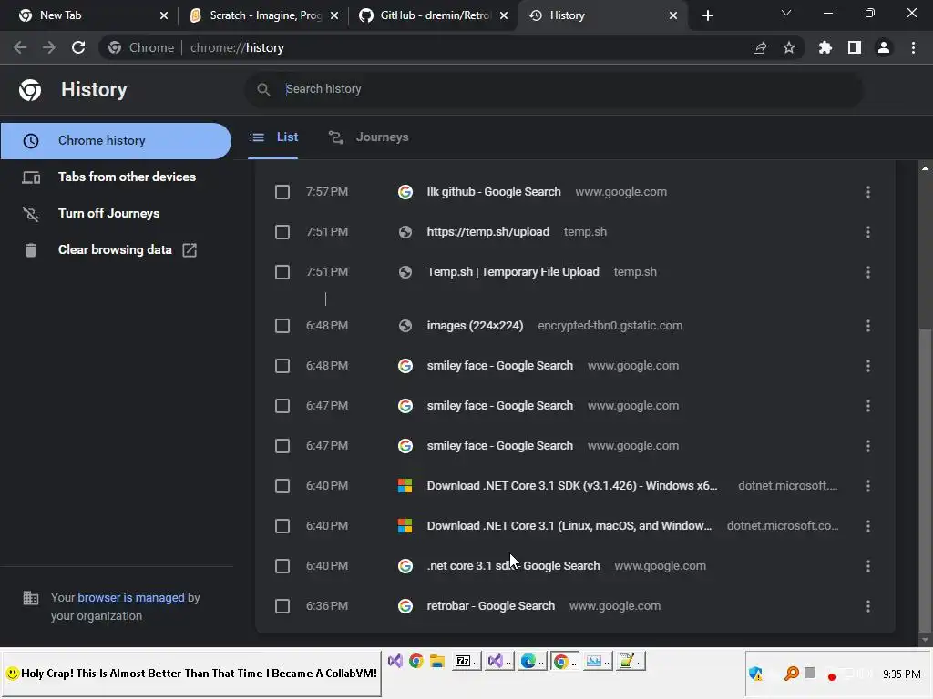This screenshot has height=699, width=933.
Task: Click the scrollbar down arrow
Action: [924, 640]
